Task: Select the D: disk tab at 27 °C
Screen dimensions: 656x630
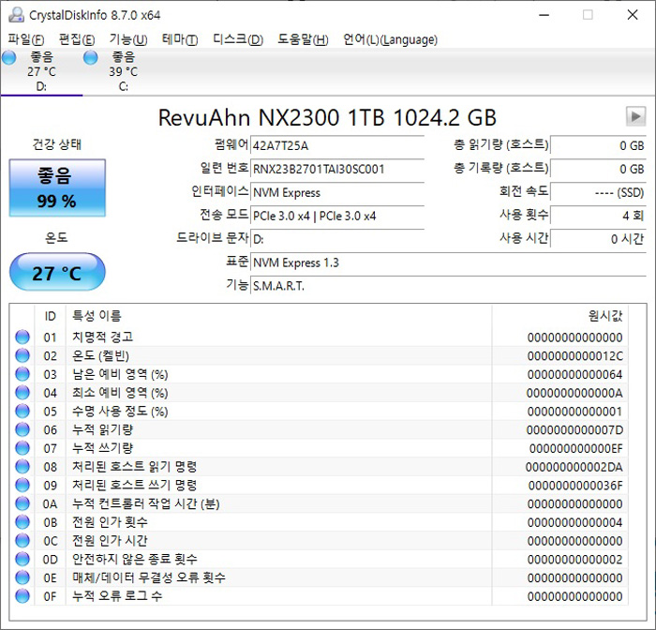Action: [41, 71]
